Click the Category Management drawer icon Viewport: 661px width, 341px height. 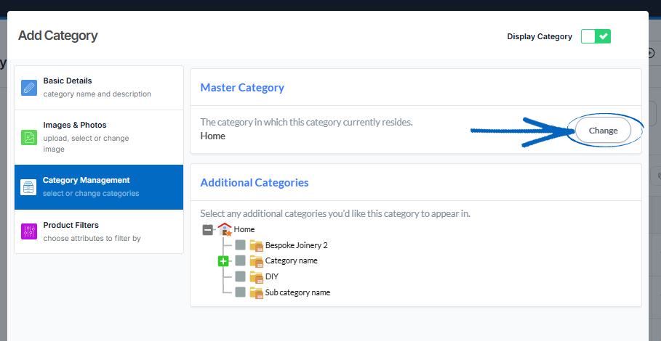point(28,187)
